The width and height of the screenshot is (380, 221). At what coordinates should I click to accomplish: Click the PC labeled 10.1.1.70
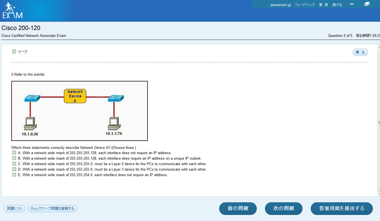pos(114,123)
